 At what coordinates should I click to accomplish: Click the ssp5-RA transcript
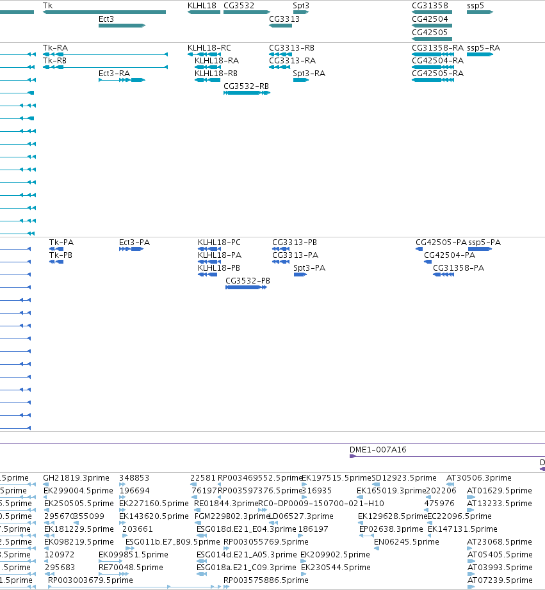click(x=480, y=54)
